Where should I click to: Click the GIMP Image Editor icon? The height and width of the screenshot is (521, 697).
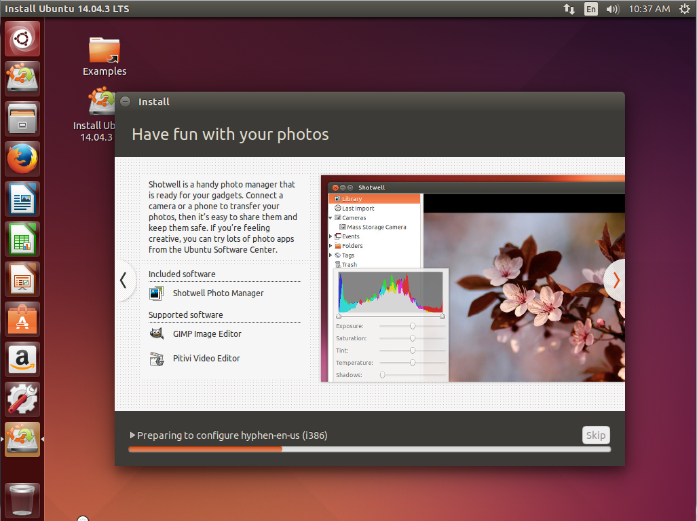(157, 334)
